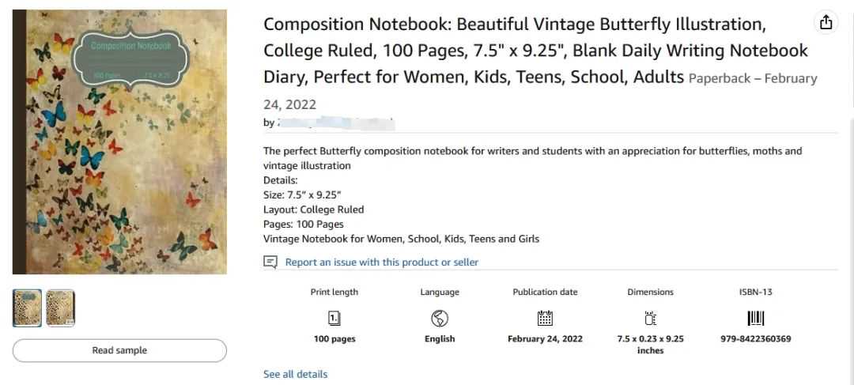Open Report an issue with this product link
The width and height of the screenshot is (854, 385).
(381, 262)
